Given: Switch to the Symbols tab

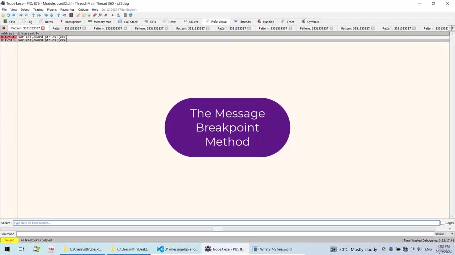Looking at the screenshot, I should pos(310,22).
